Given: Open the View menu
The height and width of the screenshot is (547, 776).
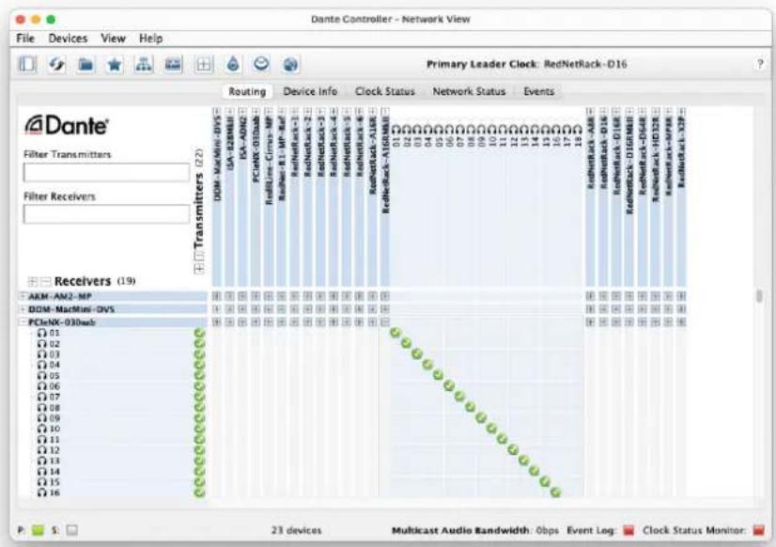Looking at the screenshot, I should [113, 39].
